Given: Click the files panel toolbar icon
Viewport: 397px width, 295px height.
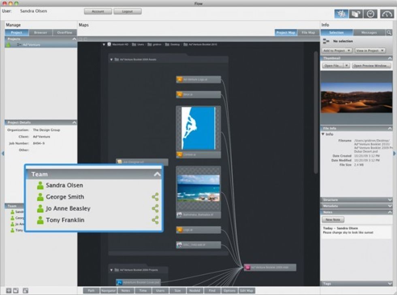Looking at the screenshot, I should [356, 14].
